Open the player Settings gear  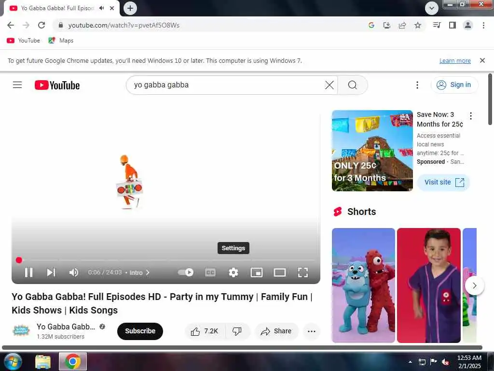233,272
